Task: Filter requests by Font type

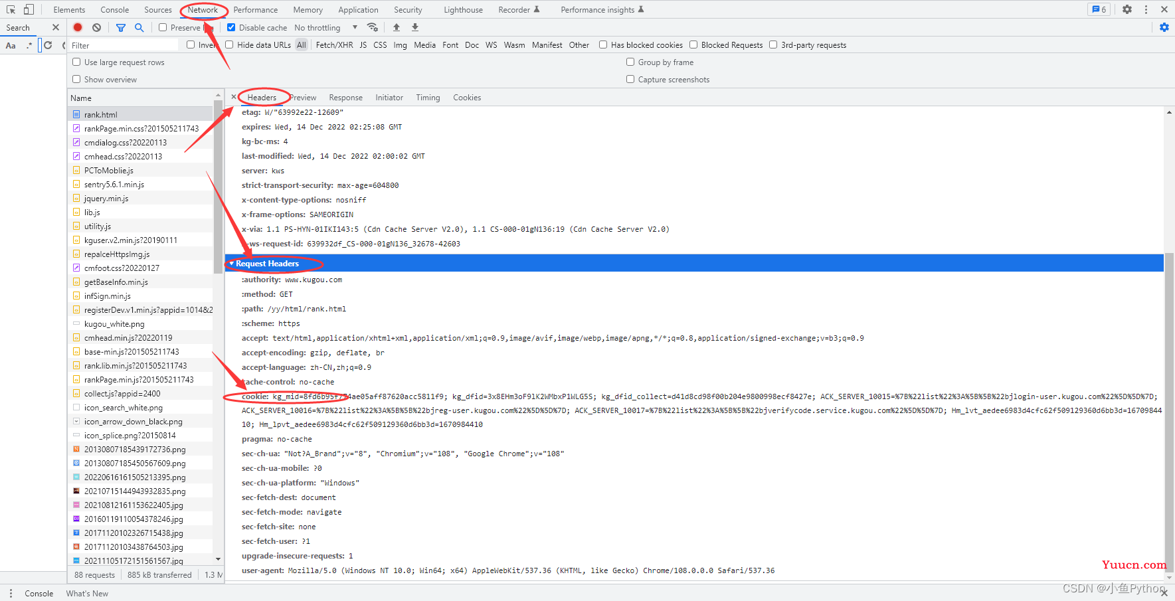Action: (450, 44)
